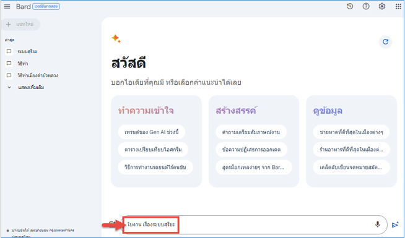
Task: Click the microphone voice input icon
Action: click(x=377, y=224)
